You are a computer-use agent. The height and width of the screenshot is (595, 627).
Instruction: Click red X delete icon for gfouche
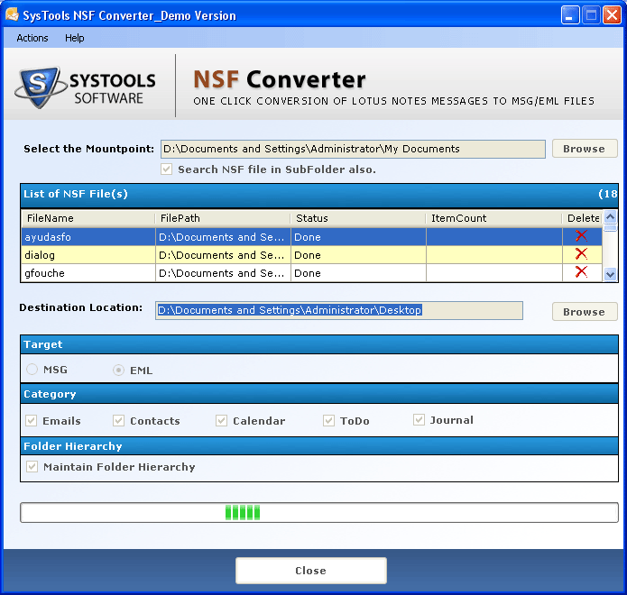[x=581, y=271]
